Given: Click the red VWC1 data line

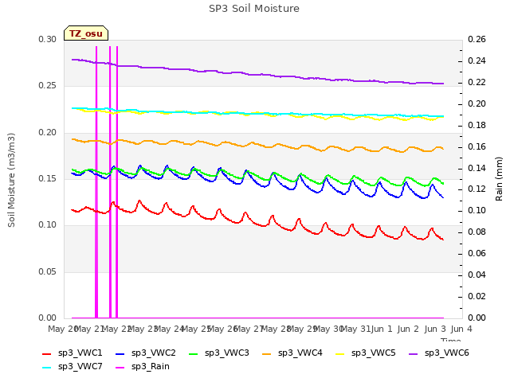Looking at the screenshot, I should pos(259,224).
